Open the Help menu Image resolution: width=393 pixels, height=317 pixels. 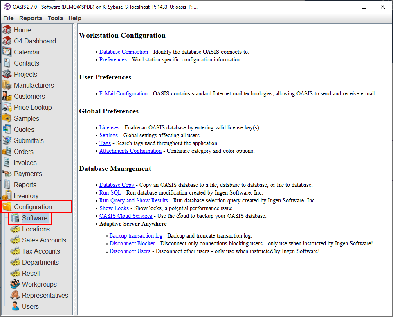pyautogui.click(x=75, y=18)
